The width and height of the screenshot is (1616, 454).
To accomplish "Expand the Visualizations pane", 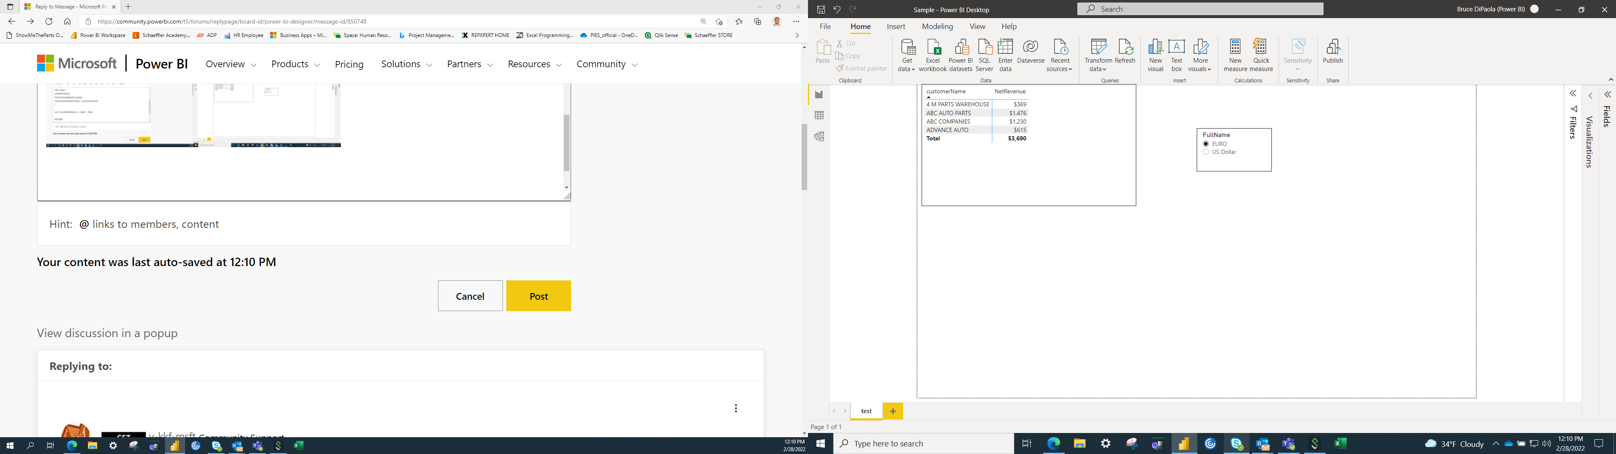I will pyautogui.click(x=1590, y=96).
